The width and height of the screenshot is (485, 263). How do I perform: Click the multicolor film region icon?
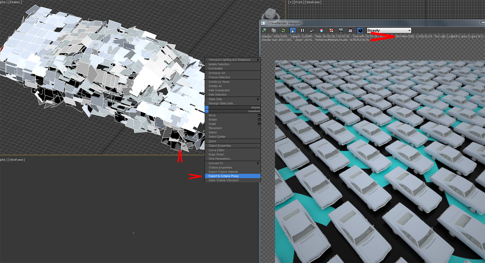coord(350,30)
